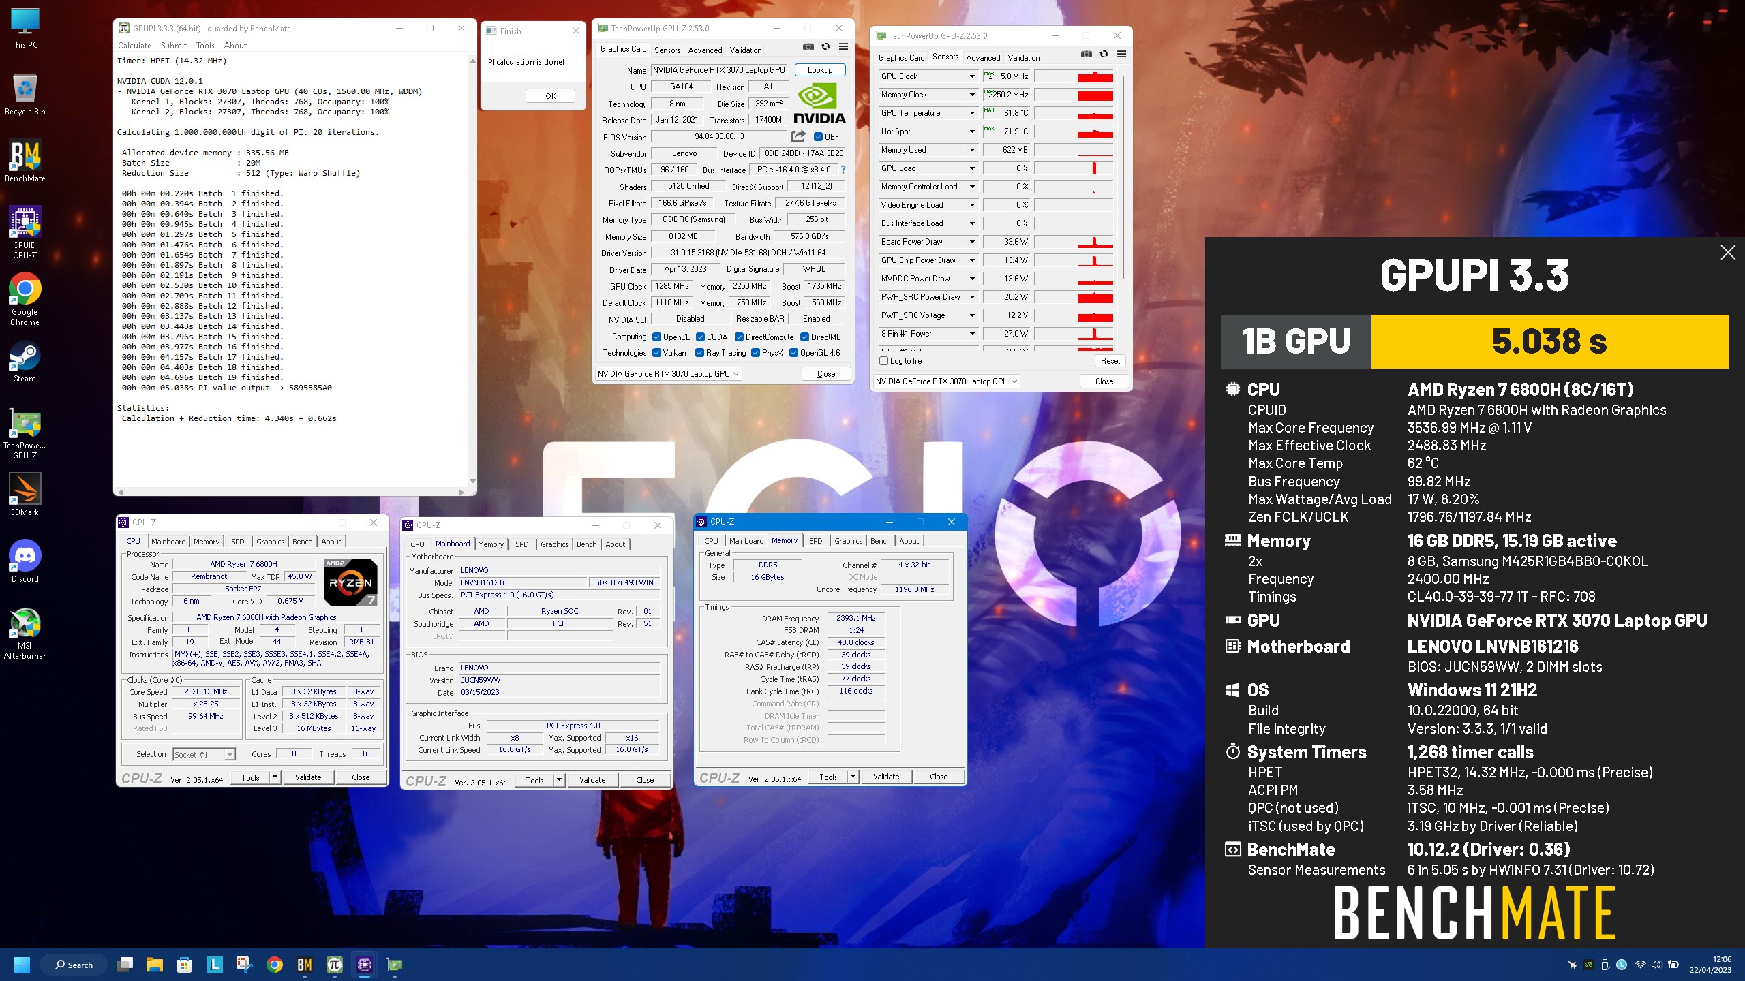Open GPU selector dropdown in GPU-Z Sensors window

[947, 381]
